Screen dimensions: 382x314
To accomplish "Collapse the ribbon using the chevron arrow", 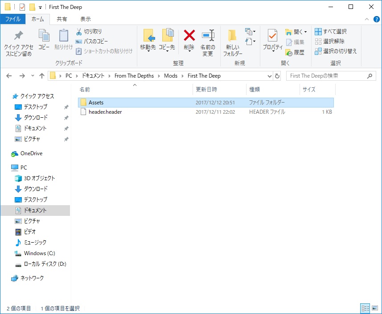I will [366, 19].
